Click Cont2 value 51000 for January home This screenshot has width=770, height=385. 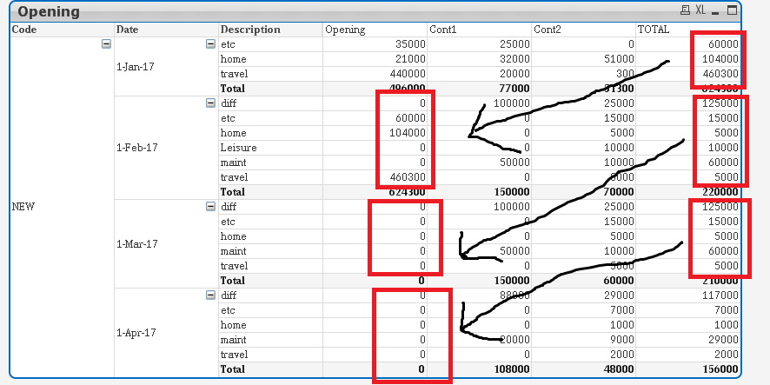point(619,59)
